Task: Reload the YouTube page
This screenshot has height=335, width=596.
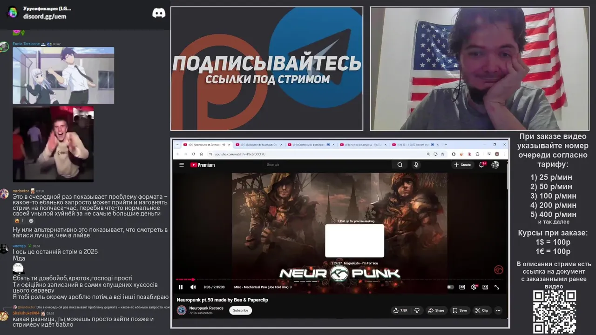Action: 193,154
